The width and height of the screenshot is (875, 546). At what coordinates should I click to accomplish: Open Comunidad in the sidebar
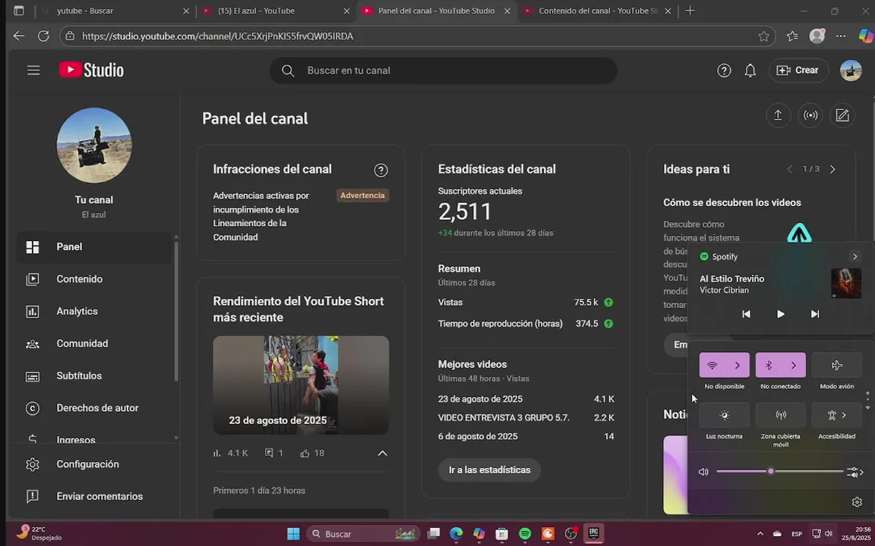click(x=93, y=344)
